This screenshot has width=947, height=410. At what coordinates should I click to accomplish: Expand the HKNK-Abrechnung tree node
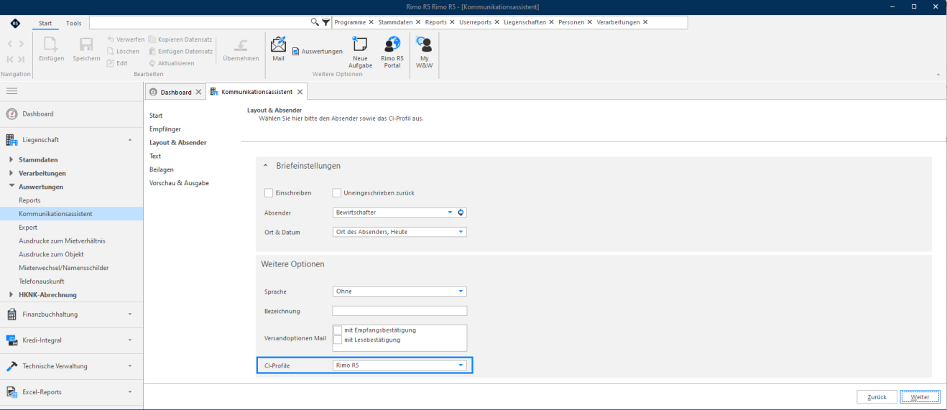(x=11, y=295)
